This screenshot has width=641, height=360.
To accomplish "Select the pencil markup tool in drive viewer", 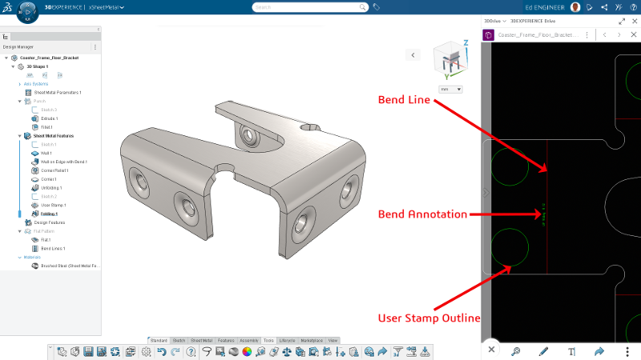I will (x=543, y=350).
